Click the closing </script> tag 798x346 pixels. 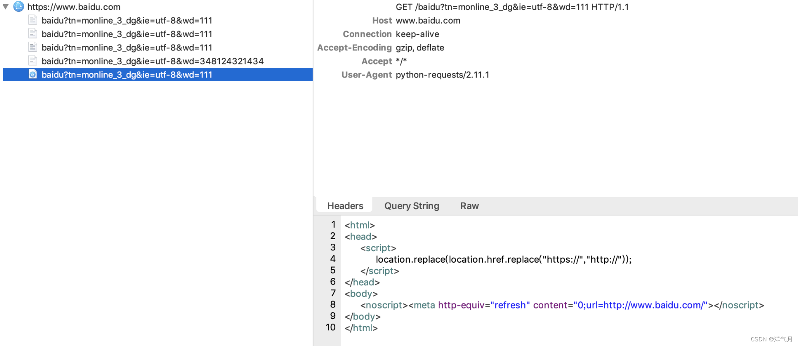click(380, 271)
